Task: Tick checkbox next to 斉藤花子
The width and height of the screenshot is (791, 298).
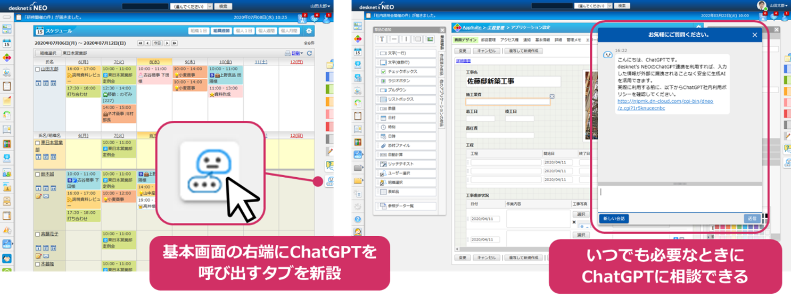Action: (x=37, y=234)
